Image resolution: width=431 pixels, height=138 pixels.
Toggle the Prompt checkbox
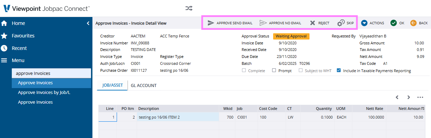coord(274,70)
